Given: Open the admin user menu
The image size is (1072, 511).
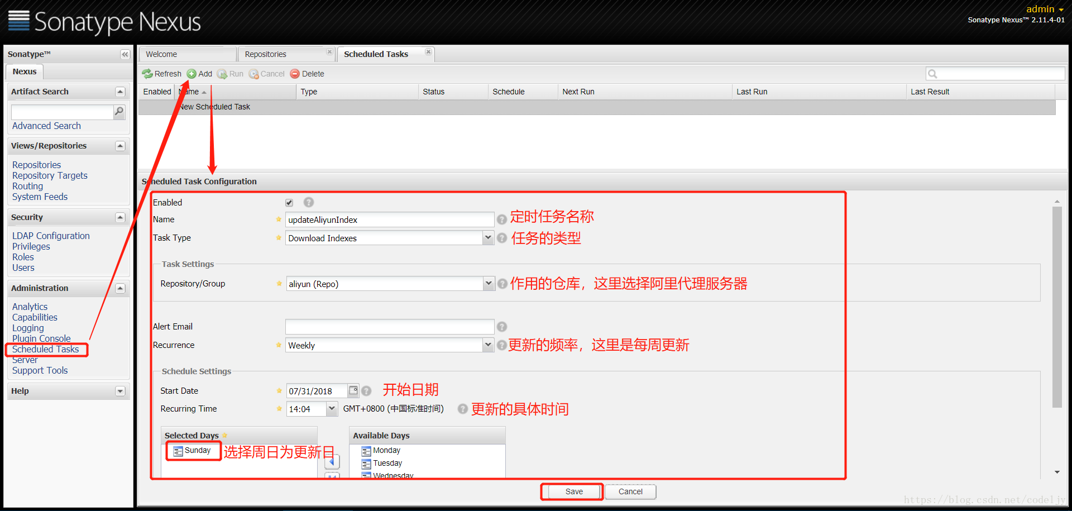Looking at the screenshot, I should click(1045, 9).
